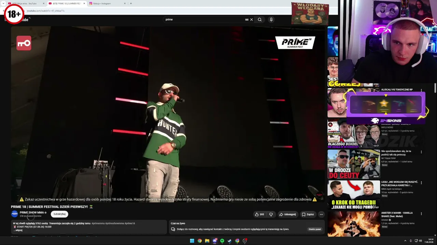Open the O KROK OD TRAGEDII thumbnail
This screenshot has width=437, height=245.
[354, 195]
